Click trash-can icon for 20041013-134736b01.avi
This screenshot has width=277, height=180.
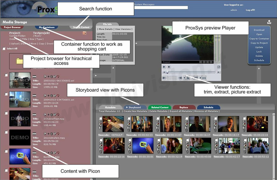[x=51, y=95]
